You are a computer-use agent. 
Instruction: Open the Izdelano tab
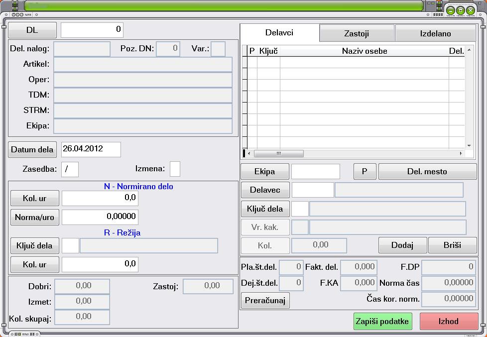point(435,33)
